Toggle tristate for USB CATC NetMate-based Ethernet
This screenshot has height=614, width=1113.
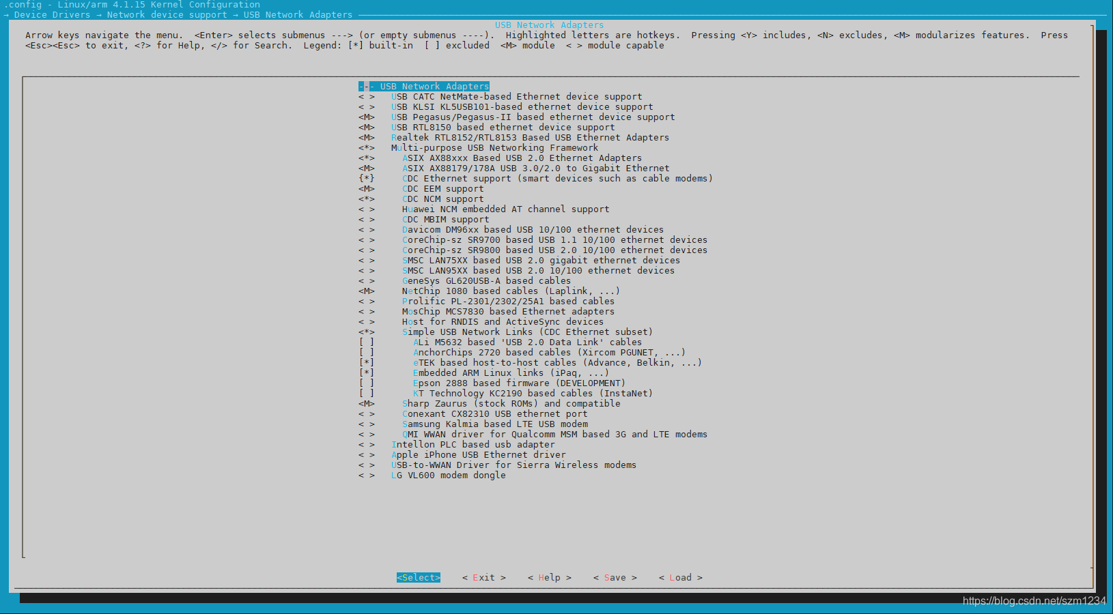(367, 97)
